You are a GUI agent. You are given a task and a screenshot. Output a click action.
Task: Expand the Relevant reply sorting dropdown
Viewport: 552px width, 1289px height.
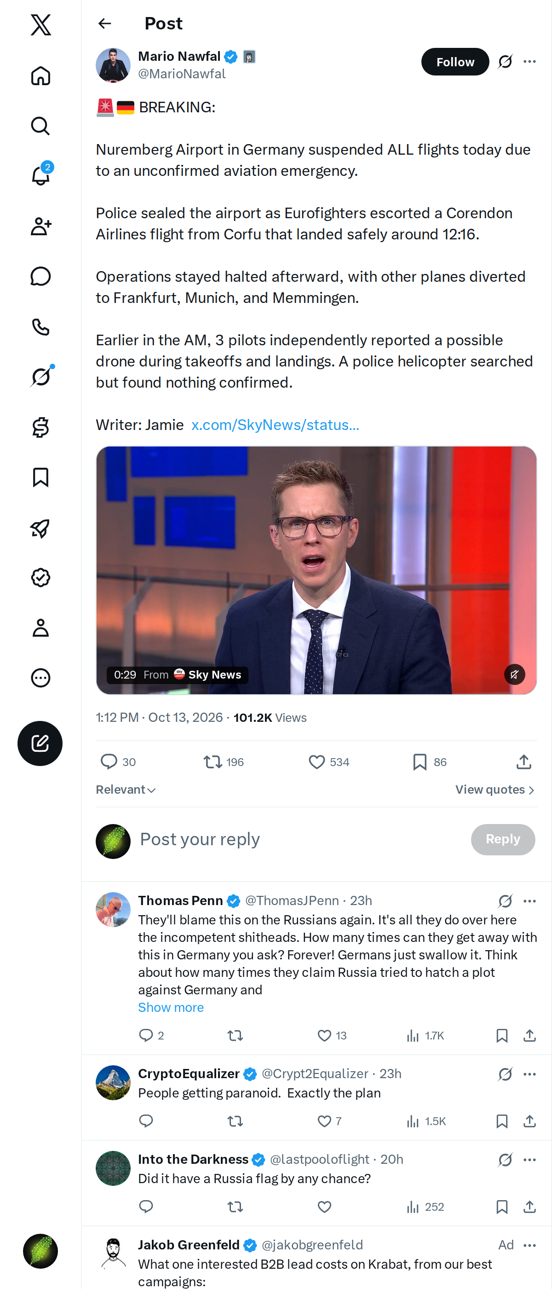coord(126,789)
